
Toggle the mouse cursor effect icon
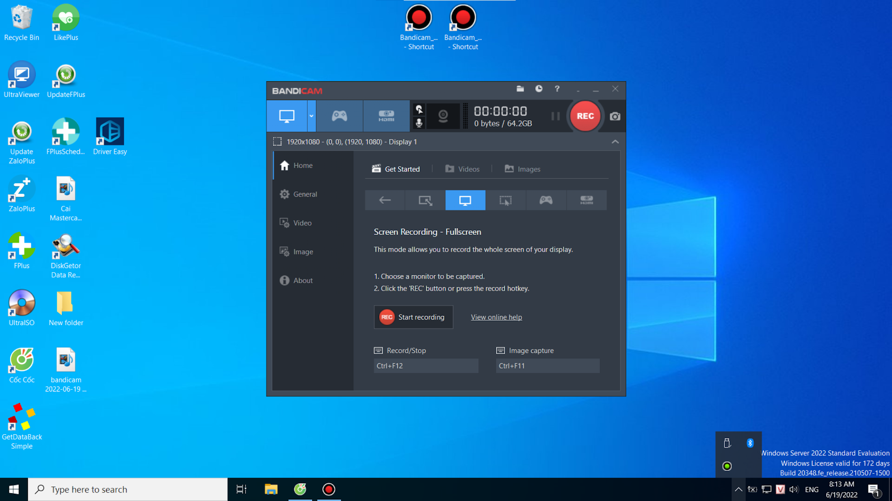coord(419,109)
